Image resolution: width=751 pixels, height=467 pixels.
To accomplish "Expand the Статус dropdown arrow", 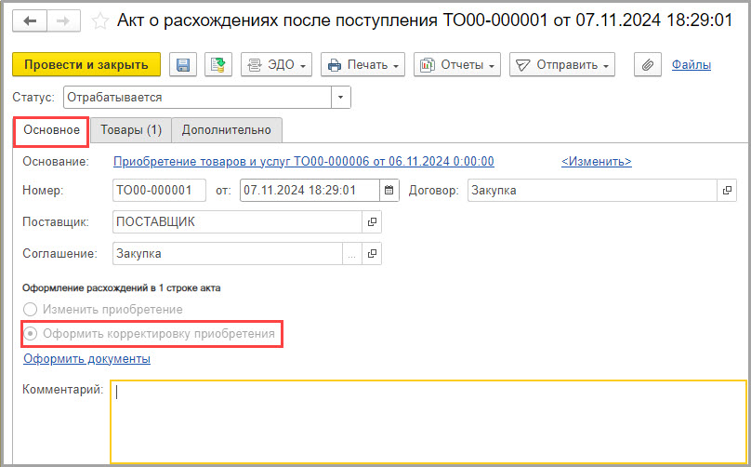I will 340,98.
